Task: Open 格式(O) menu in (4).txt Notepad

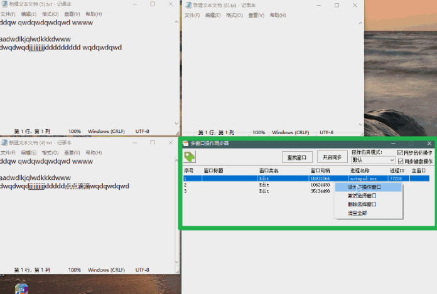Action: (x=50, y=153)
